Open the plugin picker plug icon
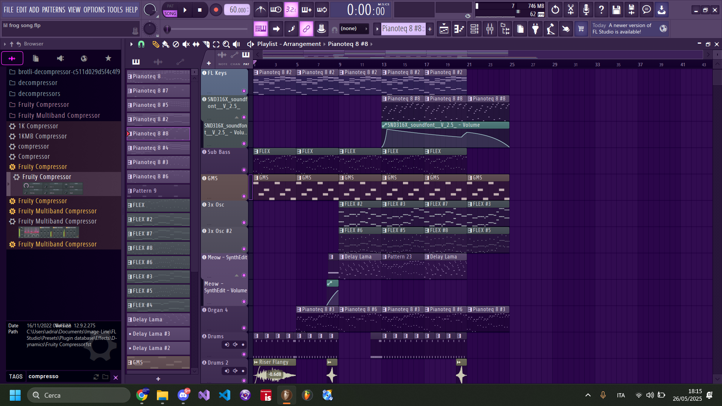Image resolution: width=722 pixels, height=406 pixels. coord(535,29)
